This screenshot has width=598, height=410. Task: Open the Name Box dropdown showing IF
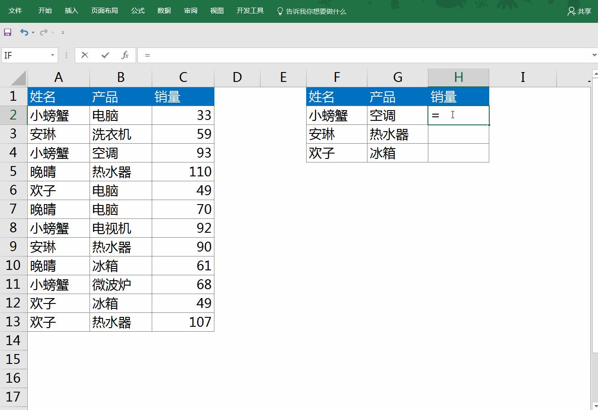point(53,55)
